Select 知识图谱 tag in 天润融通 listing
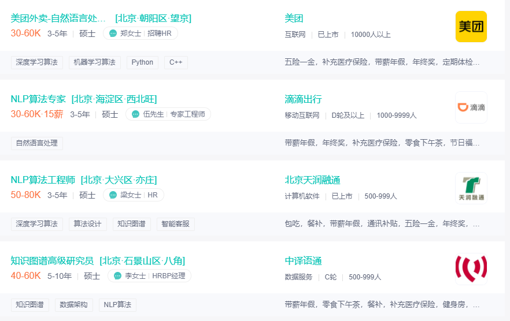This screenshot has width=510, height=321. pyautogui.click(x=131, y=224)
